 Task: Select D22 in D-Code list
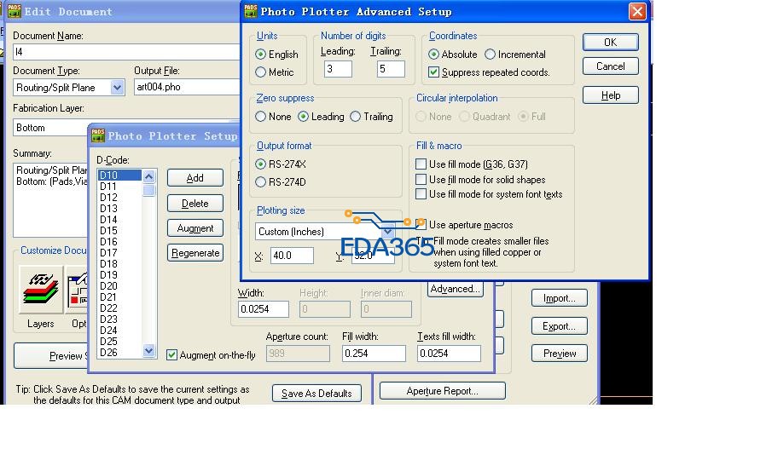(x=119, y=308)
